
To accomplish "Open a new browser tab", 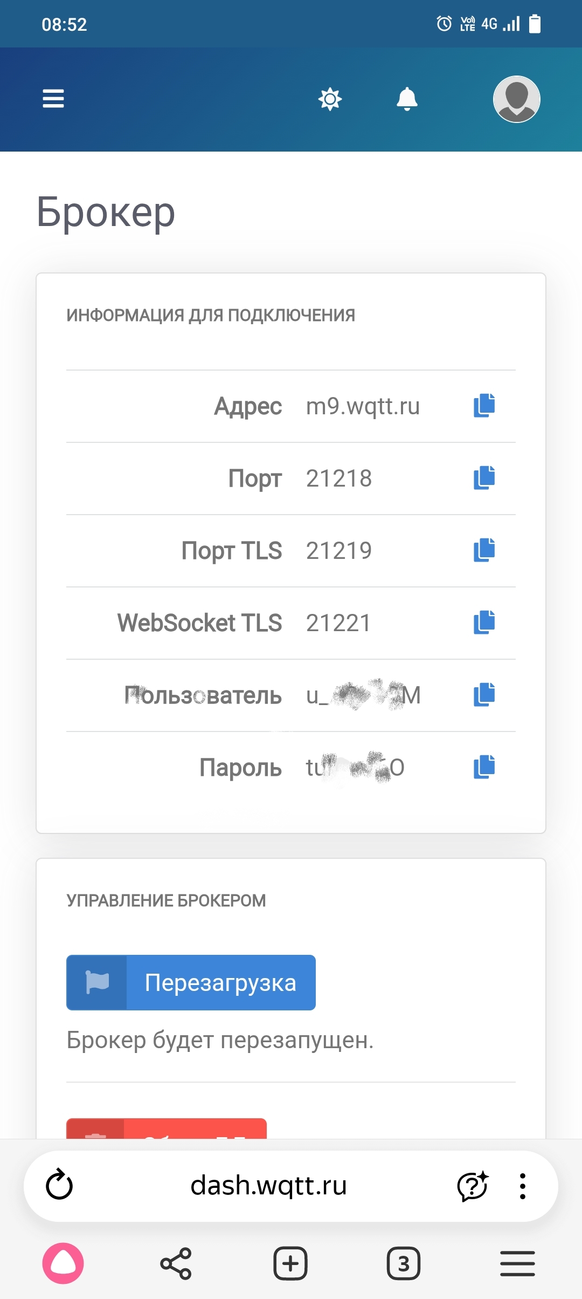I will coord(290,1263).
